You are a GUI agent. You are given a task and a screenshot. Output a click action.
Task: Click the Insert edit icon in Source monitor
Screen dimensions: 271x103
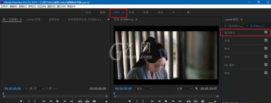point(80,101)
